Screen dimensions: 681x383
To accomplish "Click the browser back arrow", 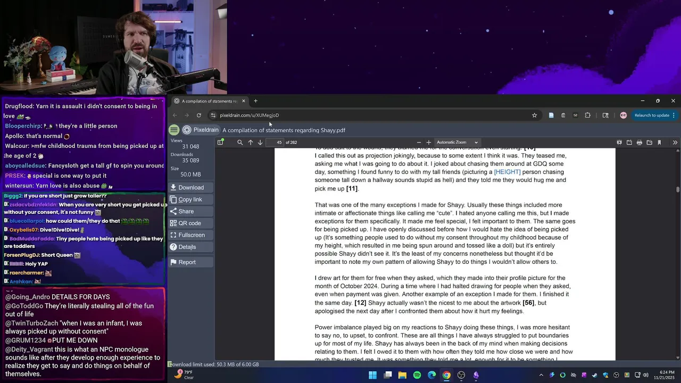I will click(175, 115).
